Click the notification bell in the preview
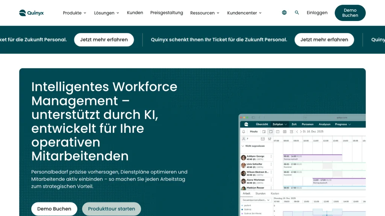Screen dimensions: 385x216 point(244,132)
